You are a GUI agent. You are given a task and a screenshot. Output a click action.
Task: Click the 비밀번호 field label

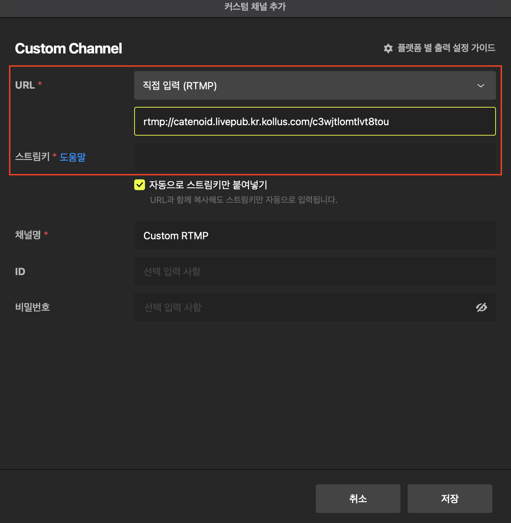pos(32,307)
